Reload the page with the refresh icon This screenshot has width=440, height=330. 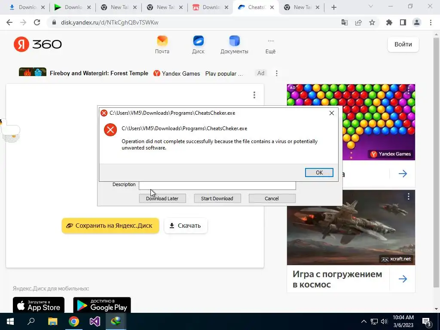(x=37, y=22)
